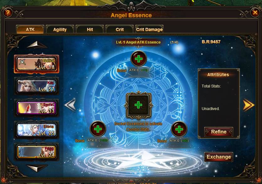Select angel Serrin Lvl. 33
The height and width of the screenshot is (184, 262).
[37, 108]
